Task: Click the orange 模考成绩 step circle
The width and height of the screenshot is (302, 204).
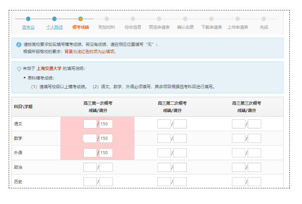Action: (x=80, y=19)
